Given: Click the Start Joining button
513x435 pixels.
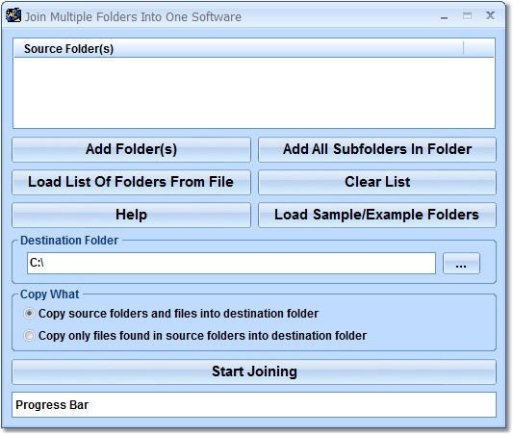Looking at the screenshot, I should (254, 371).
